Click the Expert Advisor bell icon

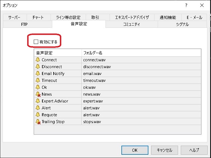coord(38,101)
